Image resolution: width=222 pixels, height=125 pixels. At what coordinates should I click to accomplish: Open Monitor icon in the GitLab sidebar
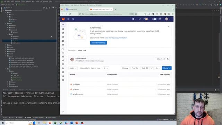click(x=63, y=64)
